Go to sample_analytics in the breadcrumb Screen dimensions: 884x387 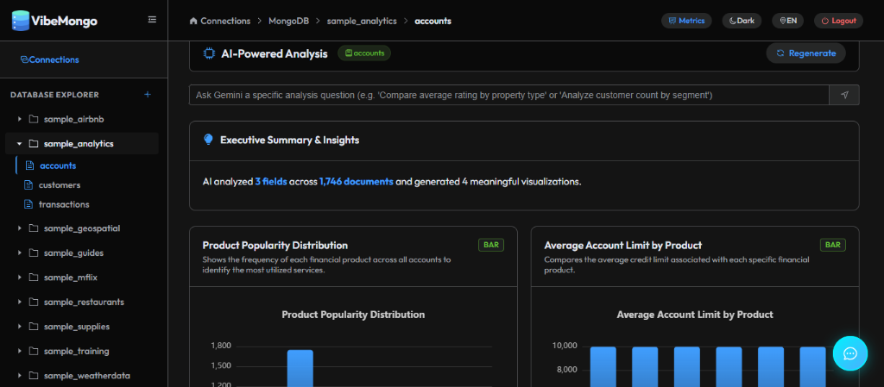coord(362,21)
